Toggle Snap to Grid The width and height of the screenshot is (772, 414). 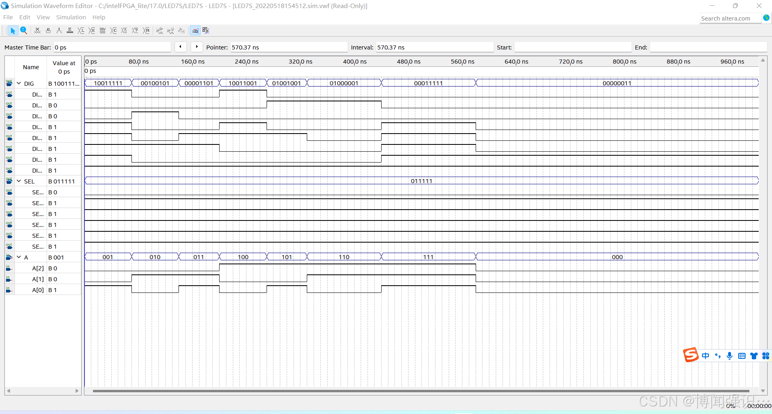206,31
